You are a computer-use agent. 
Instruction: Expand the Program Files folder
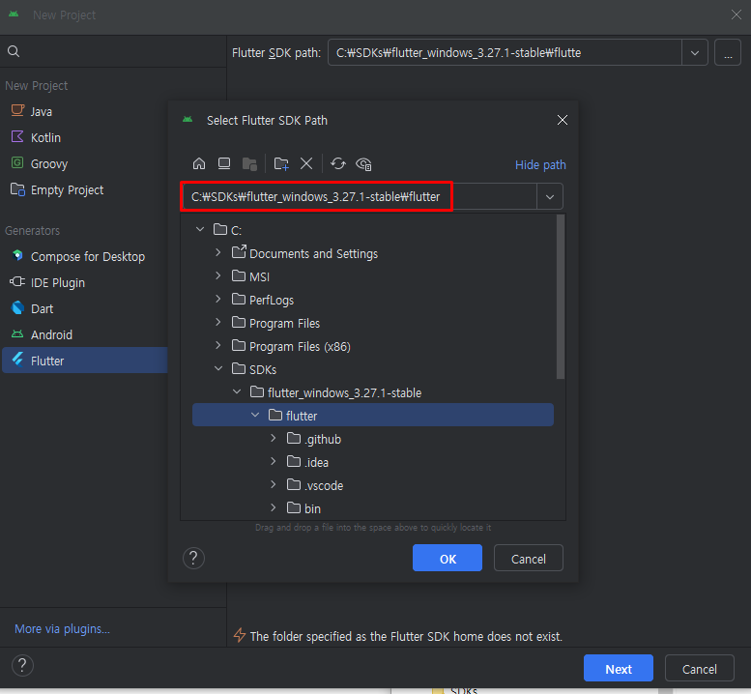click(x=218, y=322)
